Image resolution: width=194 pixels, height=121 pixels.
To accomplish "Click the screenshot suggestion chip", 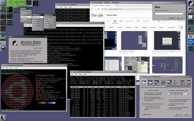I will click(x=171, y=27).
